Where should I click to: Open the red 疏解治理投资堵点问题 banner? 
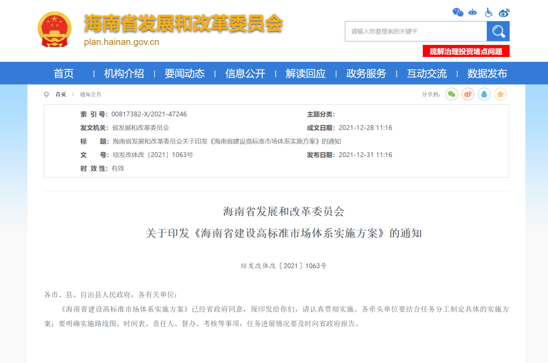[x=466, y=51]
